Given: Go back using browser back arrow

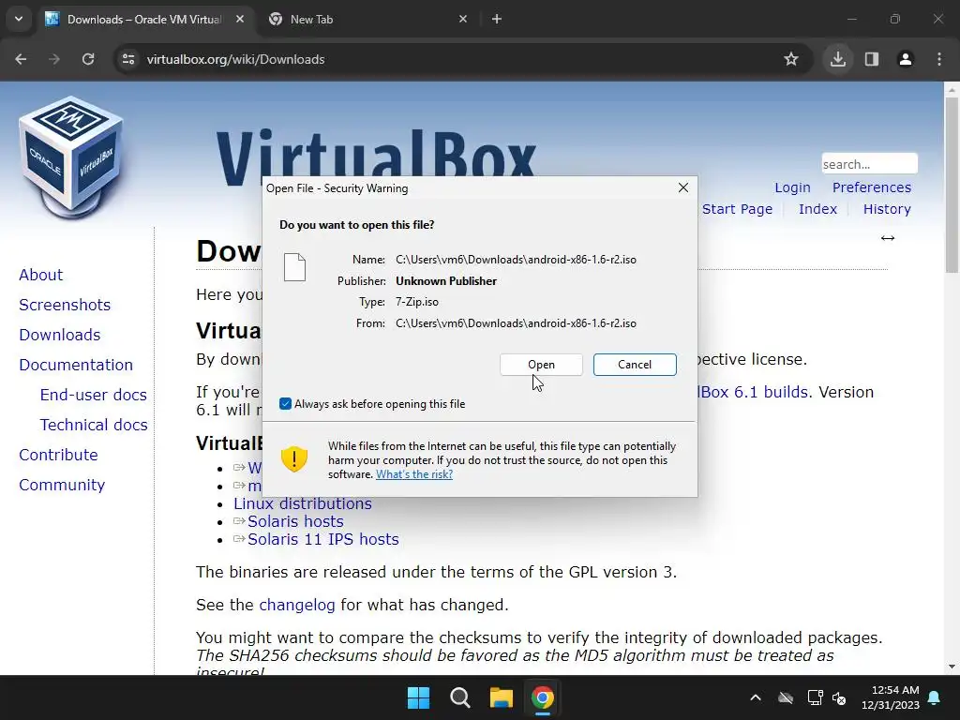Looking at the screenshot, I should click(x=21, y=59).
